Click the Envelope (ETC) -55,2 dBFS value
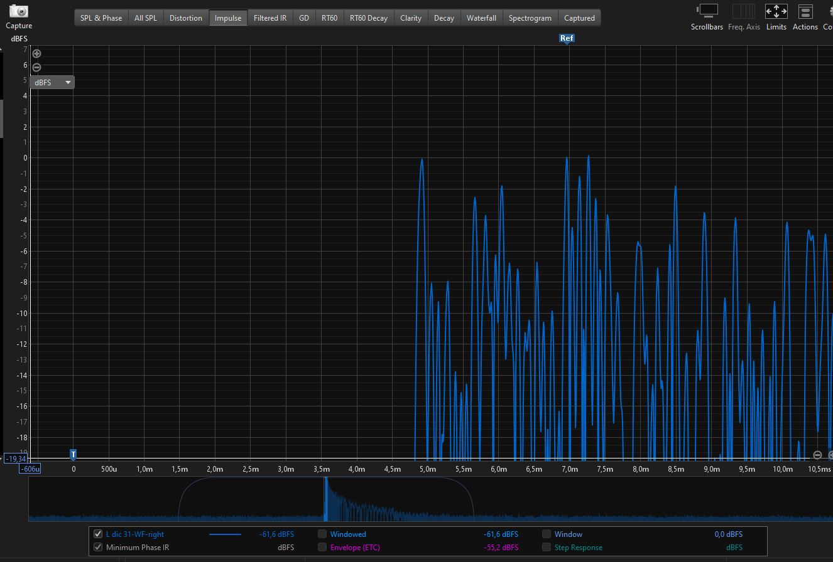The height and width of the screenshot is (562, 833). [501, 547]
